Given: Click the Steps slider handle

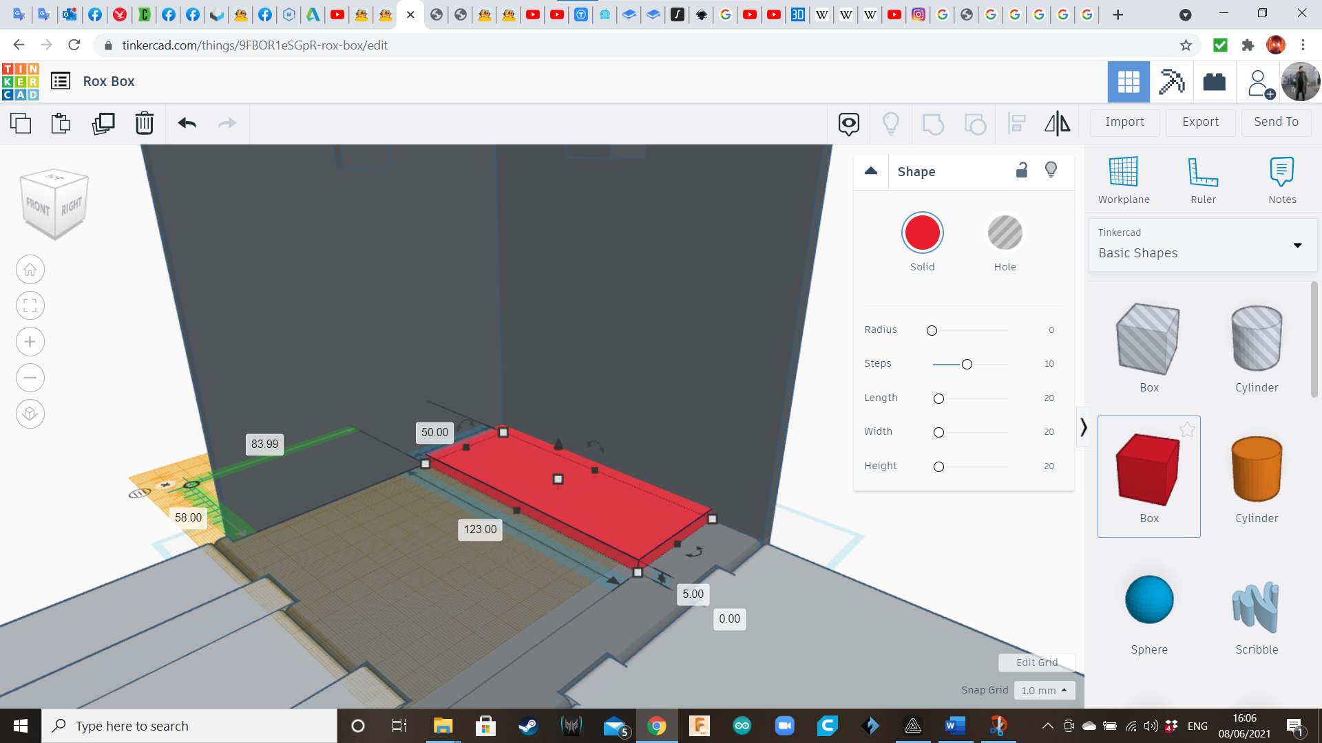Looking at the screenshot, I should (967, 364).
